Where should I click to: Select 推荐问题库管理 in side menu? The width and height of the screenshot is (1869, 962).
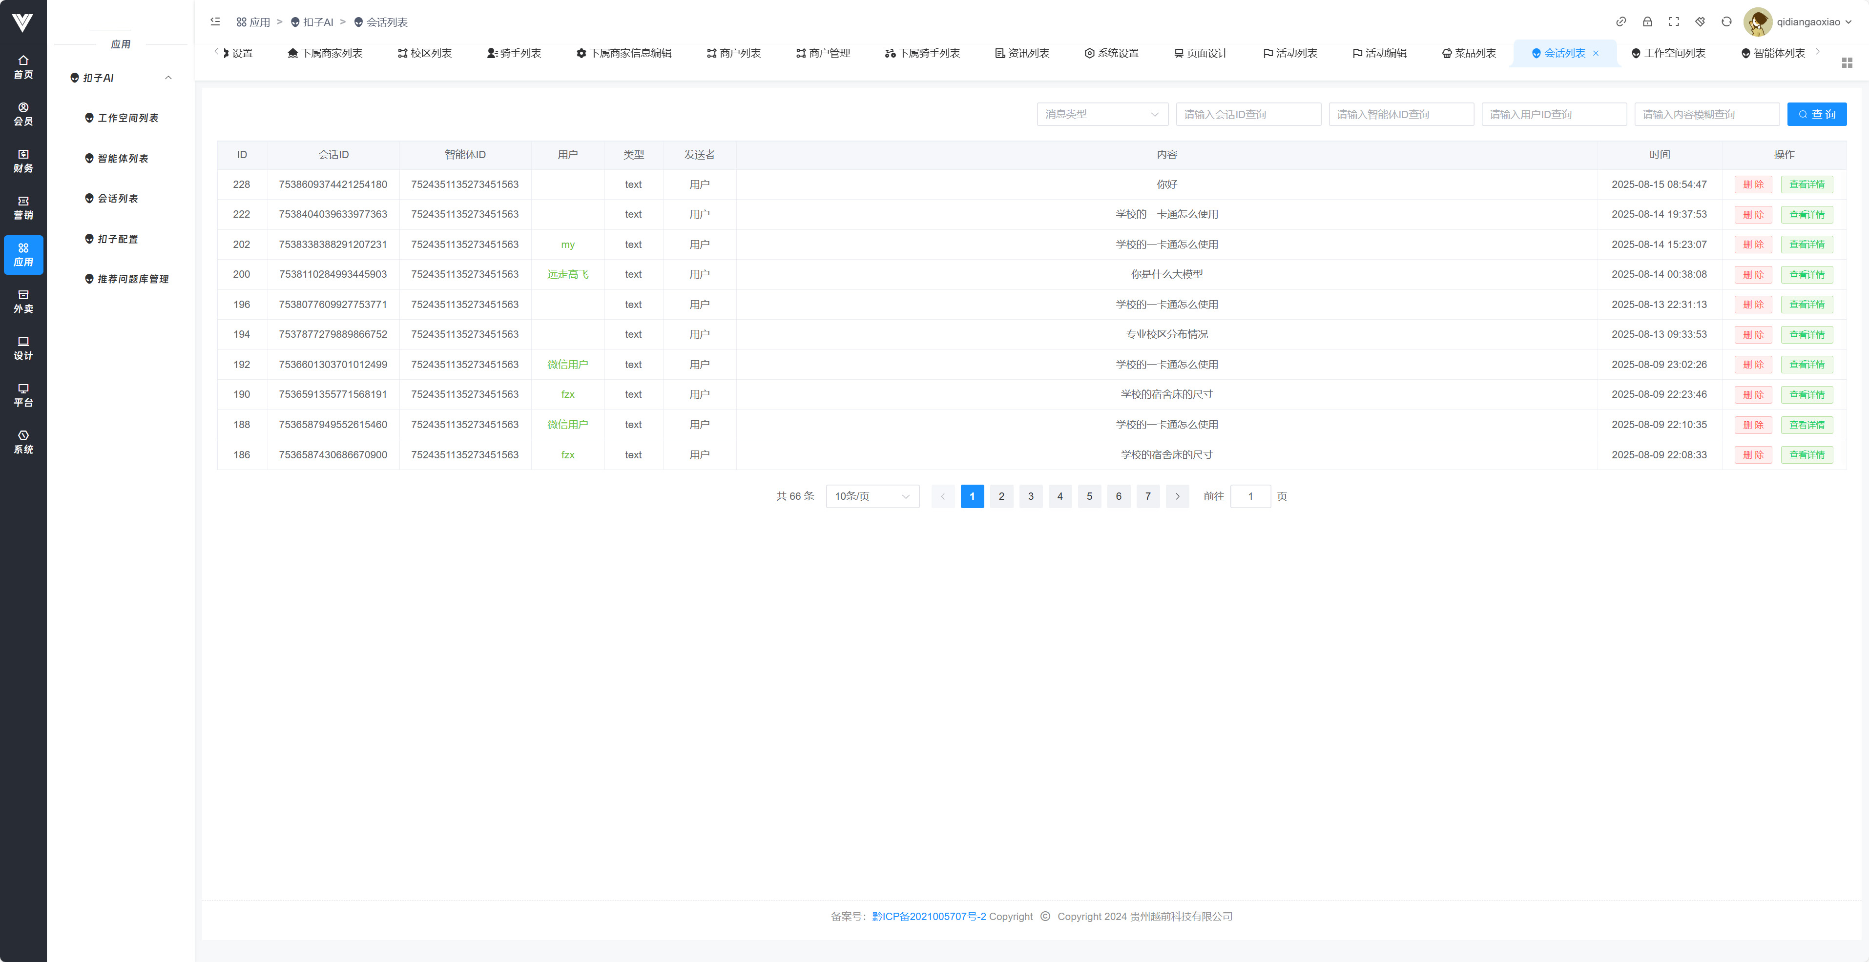pos(133,279)
